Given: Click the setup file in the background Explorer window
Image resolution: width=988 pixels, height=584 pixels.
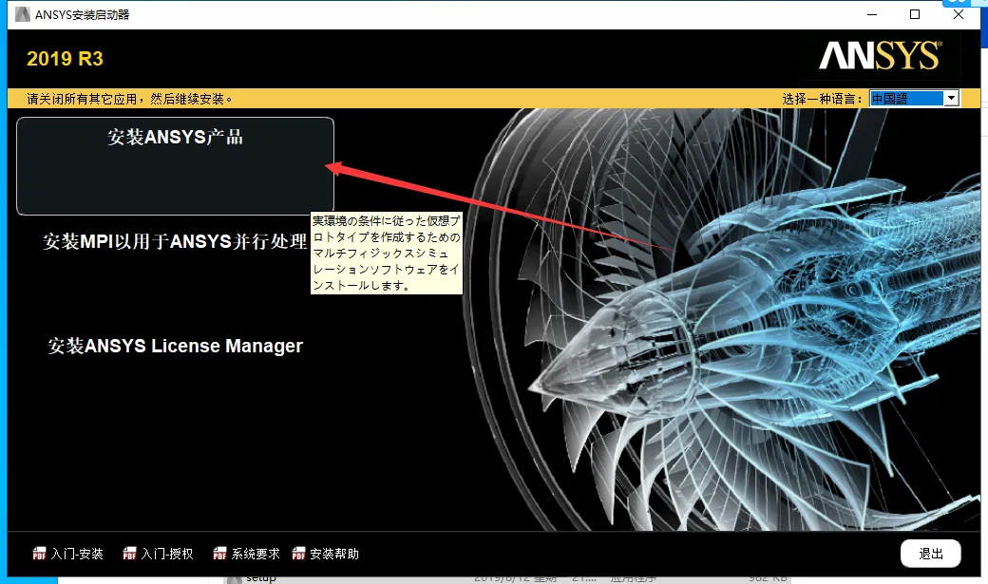Looking at the screenshot, I should (x=261, y=578).
